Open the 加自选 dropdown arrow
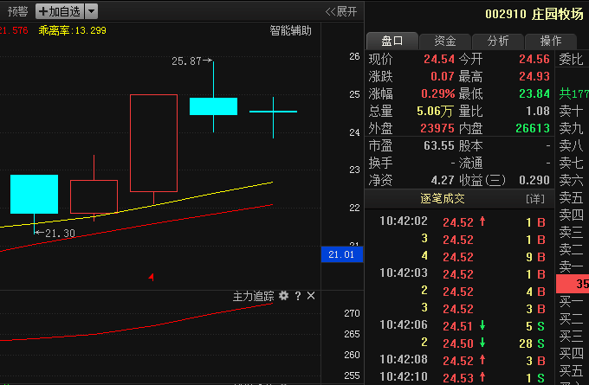Image resolution: width=589 pixels, height=385 pixels. pyautogui.click(x=91, y=11)
